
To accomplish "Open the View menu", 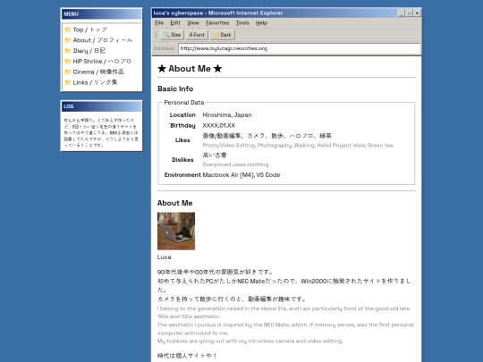I will 193,23.
